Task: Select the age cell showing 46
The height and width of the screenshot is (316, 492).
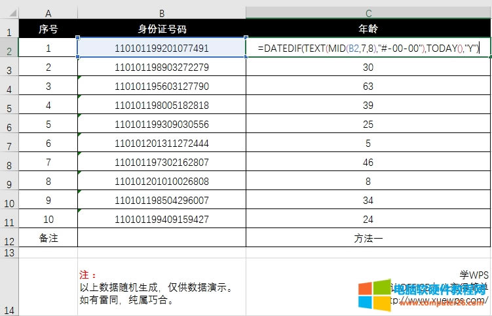Action: click(x=368, y=162)
